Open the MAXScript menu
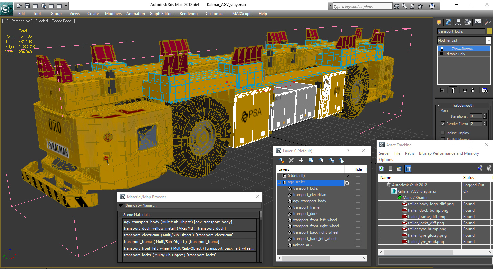Viewport: 493px width, 269px height. click(242, 14)
